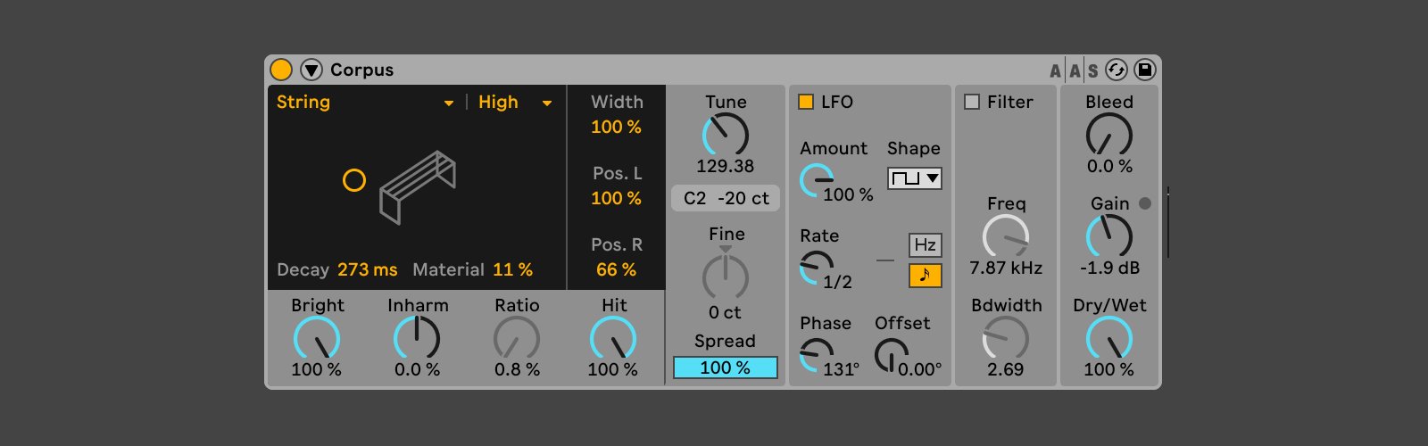Open the String resonator type dropdown
The height and width of the screenshot is (446, 1428).
365,103
